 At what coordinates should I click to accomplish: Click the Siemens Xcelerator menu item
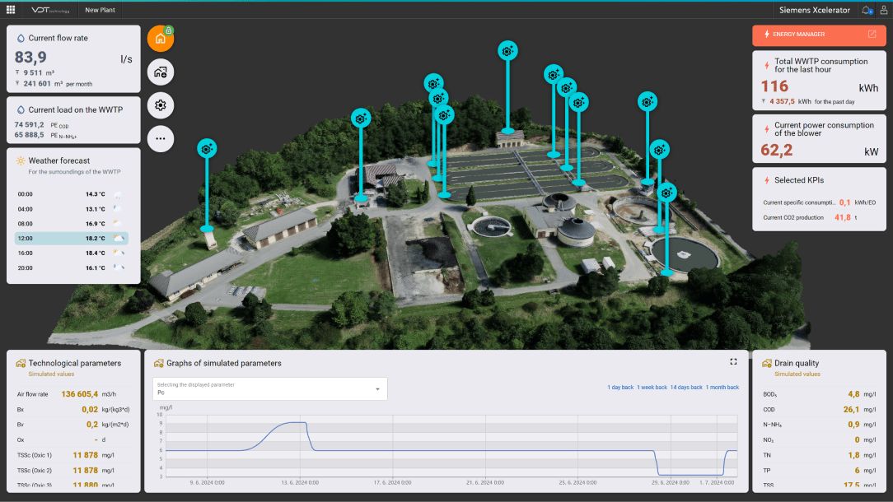pos(814,10)
